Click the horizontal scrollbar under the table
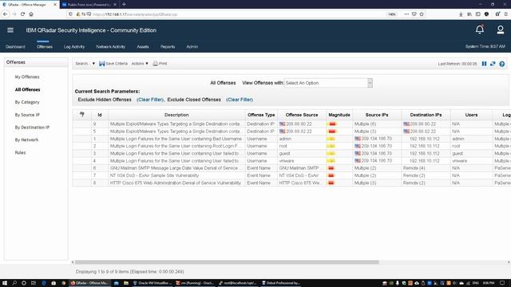Screen dimensions: 511x287 (x=227, y=262)
